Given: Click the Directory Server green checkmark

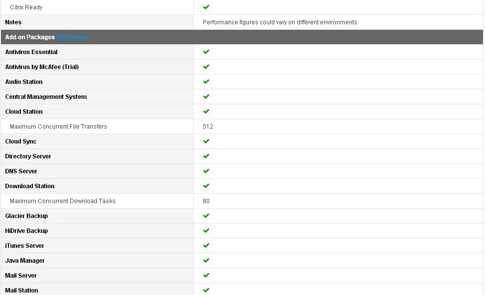Looking at the screenshot, I should click(206, 156).
